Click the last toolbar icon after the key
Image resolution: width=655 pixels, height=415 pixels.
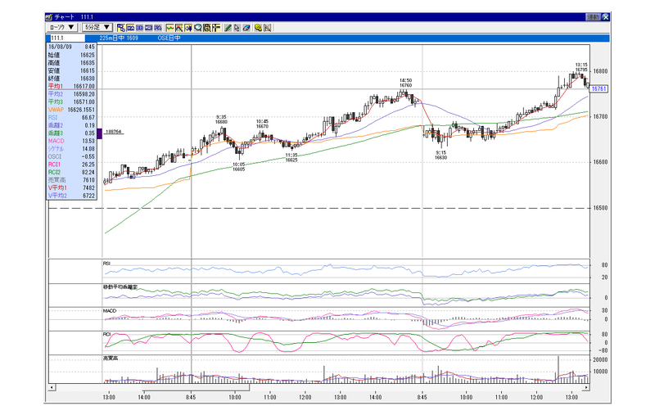pos(268,28)
